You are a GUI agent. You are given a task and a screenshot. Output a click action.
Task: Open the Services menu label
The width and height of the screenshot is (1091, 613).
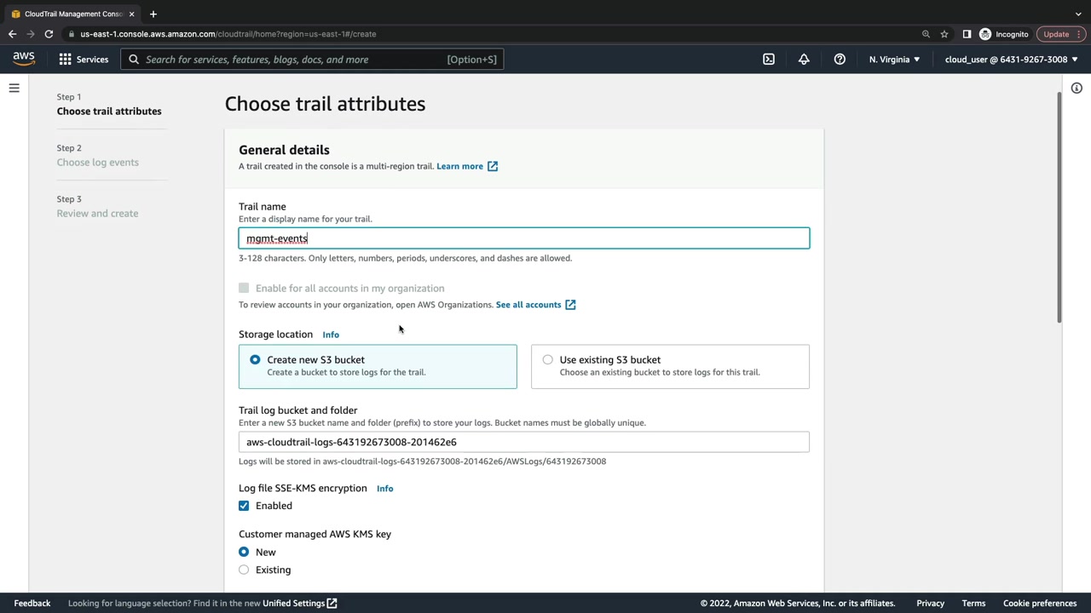(x=92, y=60)
